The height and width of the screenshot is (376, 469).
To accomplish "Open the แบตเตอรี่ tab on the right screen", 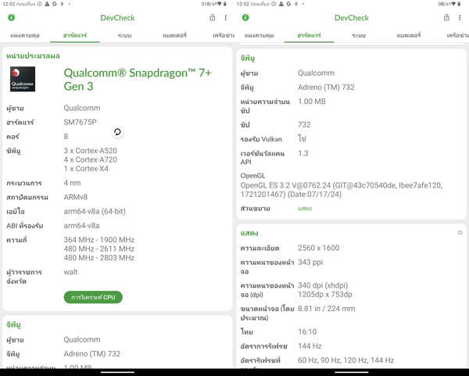I will click(x=409, y=36).
